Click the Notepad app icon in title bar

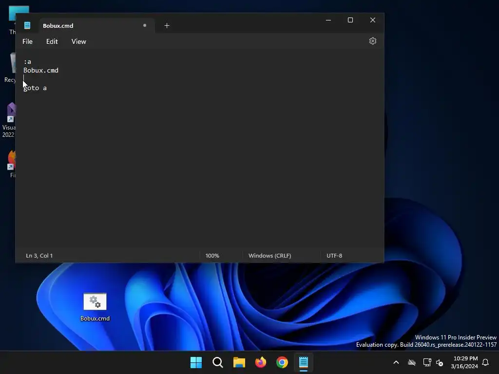(27, 25)
